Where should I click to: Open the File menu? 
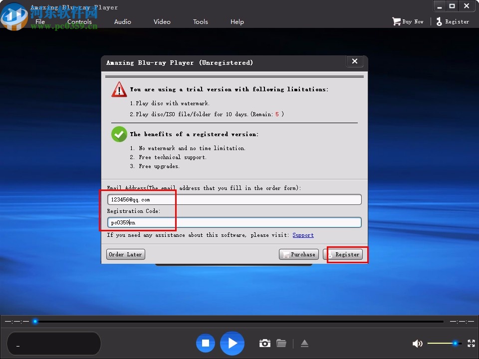point(40,21)
